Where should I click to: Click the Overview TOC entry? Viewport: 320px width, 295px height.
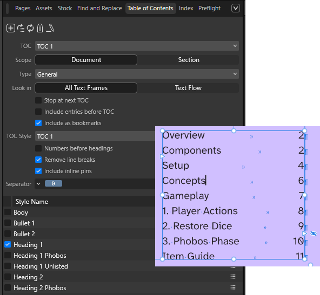coord(183,135)
